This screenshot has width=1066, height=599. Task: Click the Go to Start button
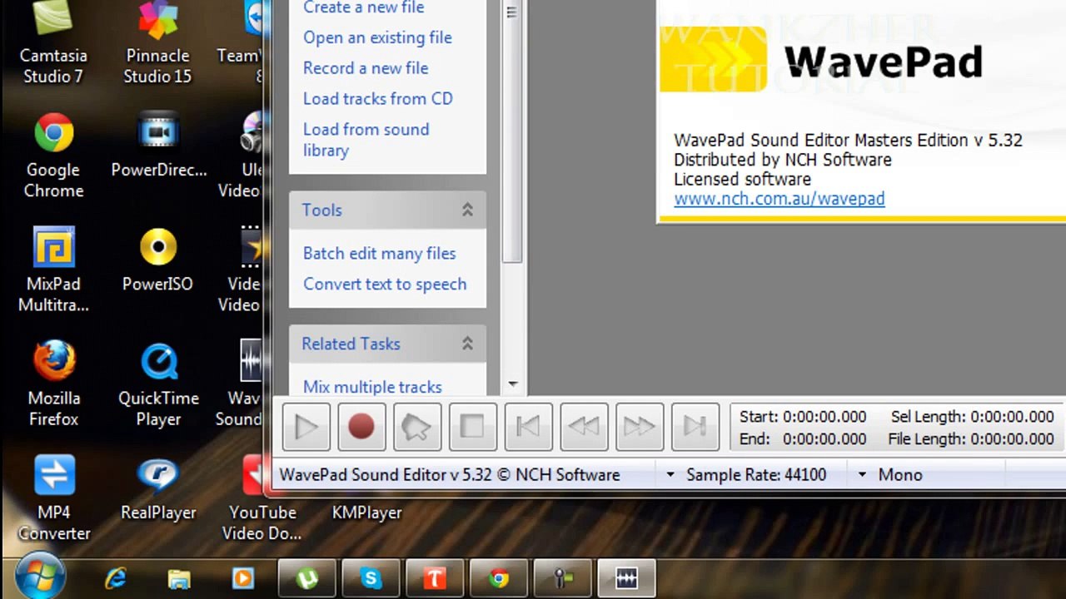529,427
